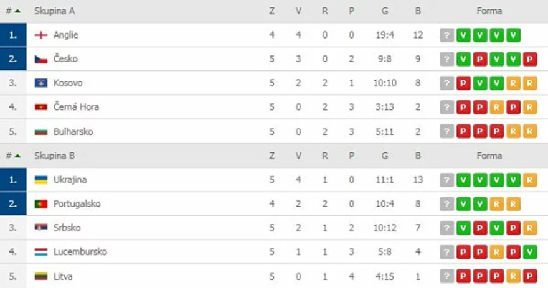Sort Skupina B by rank arrow
The height and width of the screenshot is (288, 548).
point(17,156)
